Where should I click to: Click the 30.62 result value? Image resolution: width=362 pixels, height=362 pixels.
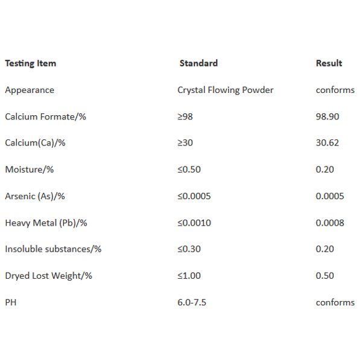click(328, 142)
